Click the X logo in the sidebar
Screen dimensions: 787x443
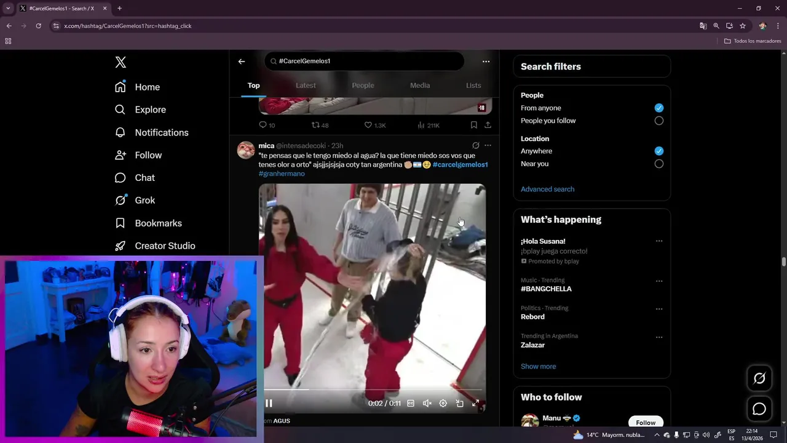pyautogui.click(x=121, y=62)
